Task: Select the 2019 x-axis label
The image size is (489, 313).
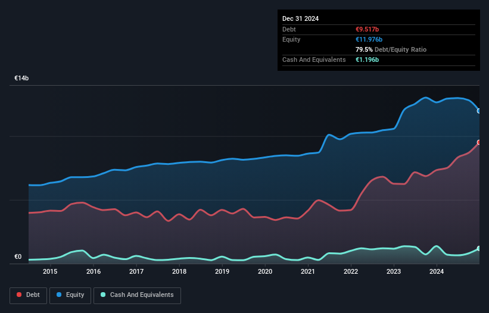Action: point(222,271)
